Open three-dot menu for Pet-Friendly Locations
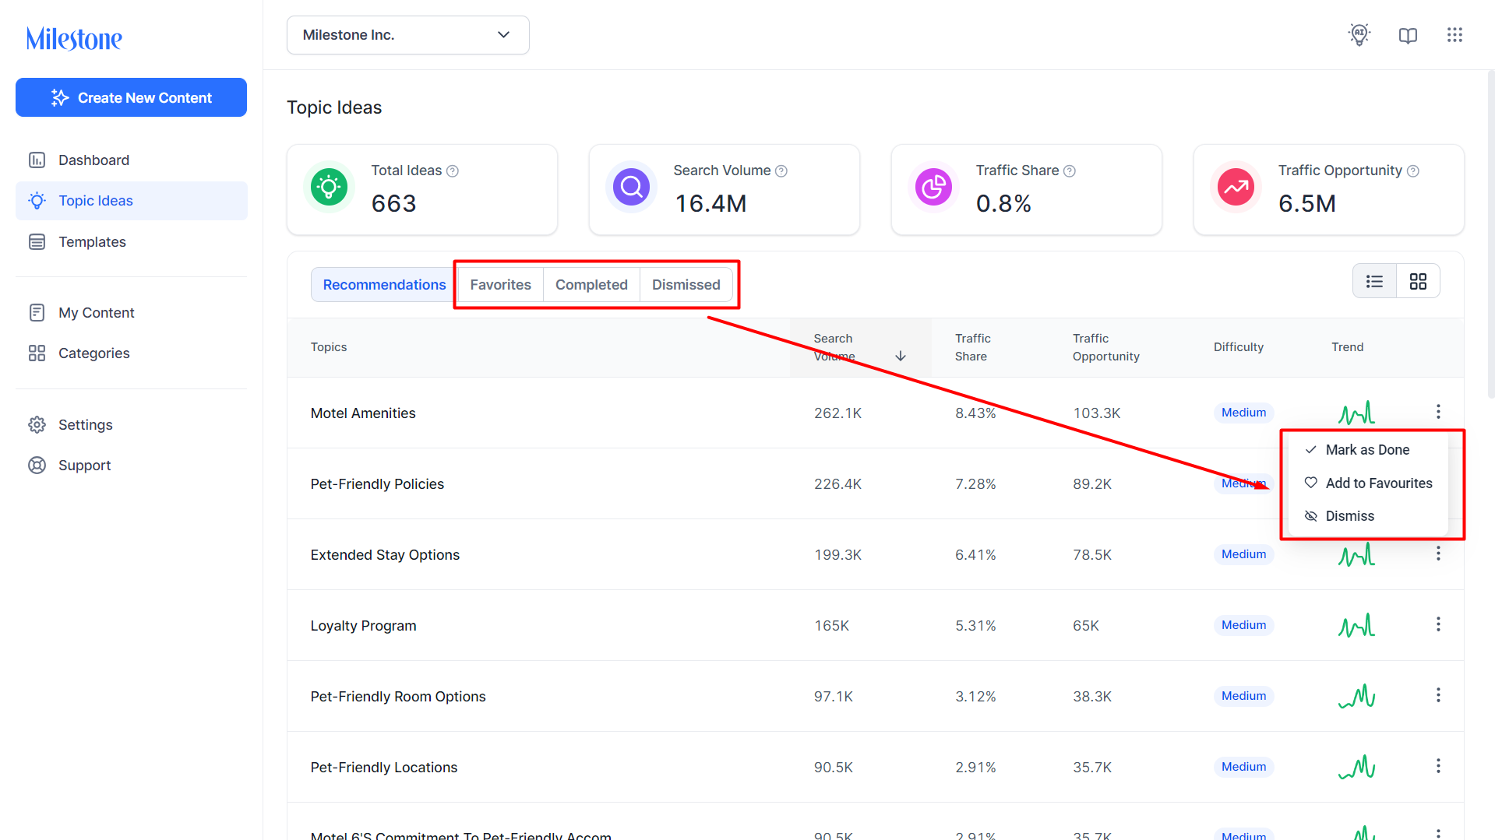This screenshot has width=1495, height=840. coord(1438,765)
